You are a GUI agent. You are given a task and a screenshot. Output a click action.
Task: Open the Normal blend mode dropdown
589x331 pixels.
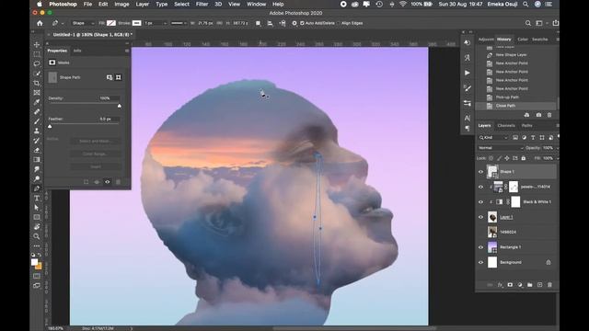[501, 148]
